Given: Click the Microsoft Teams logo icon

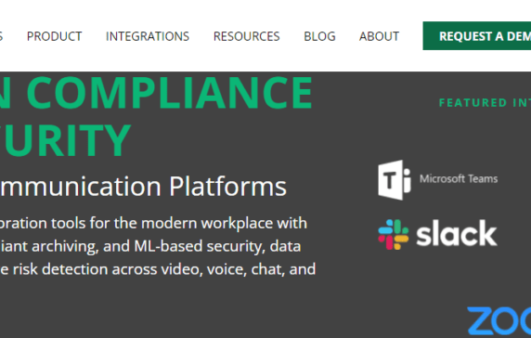Looking at the screenshot, I should tap(395, 180).
